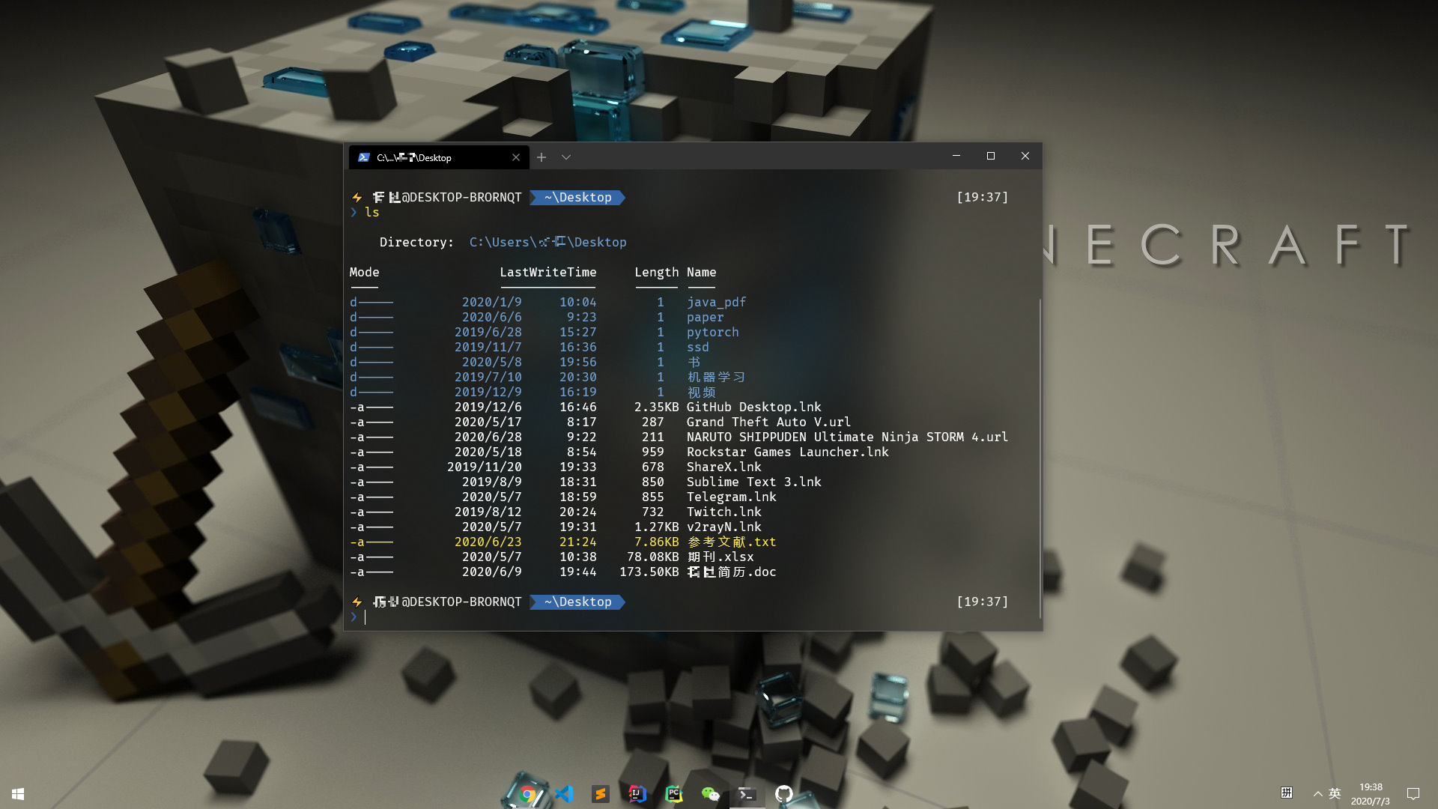This screenshot has width=1438, height=809.
Task: Expand the hidden system tray icons
Action: (1317, 794)
